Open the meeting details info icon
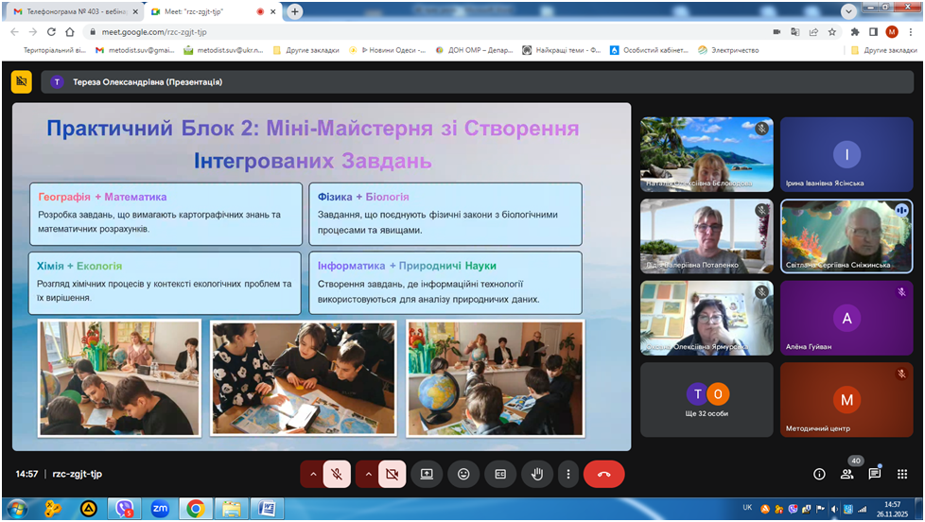 (x=819, y=474)
